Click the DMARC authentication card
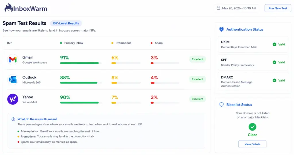 [253, 81]
